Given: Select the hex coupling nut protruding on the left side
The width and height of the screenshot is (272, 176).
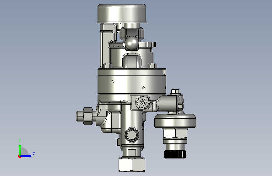Looking at the screenshot, I should coord(88,116).
